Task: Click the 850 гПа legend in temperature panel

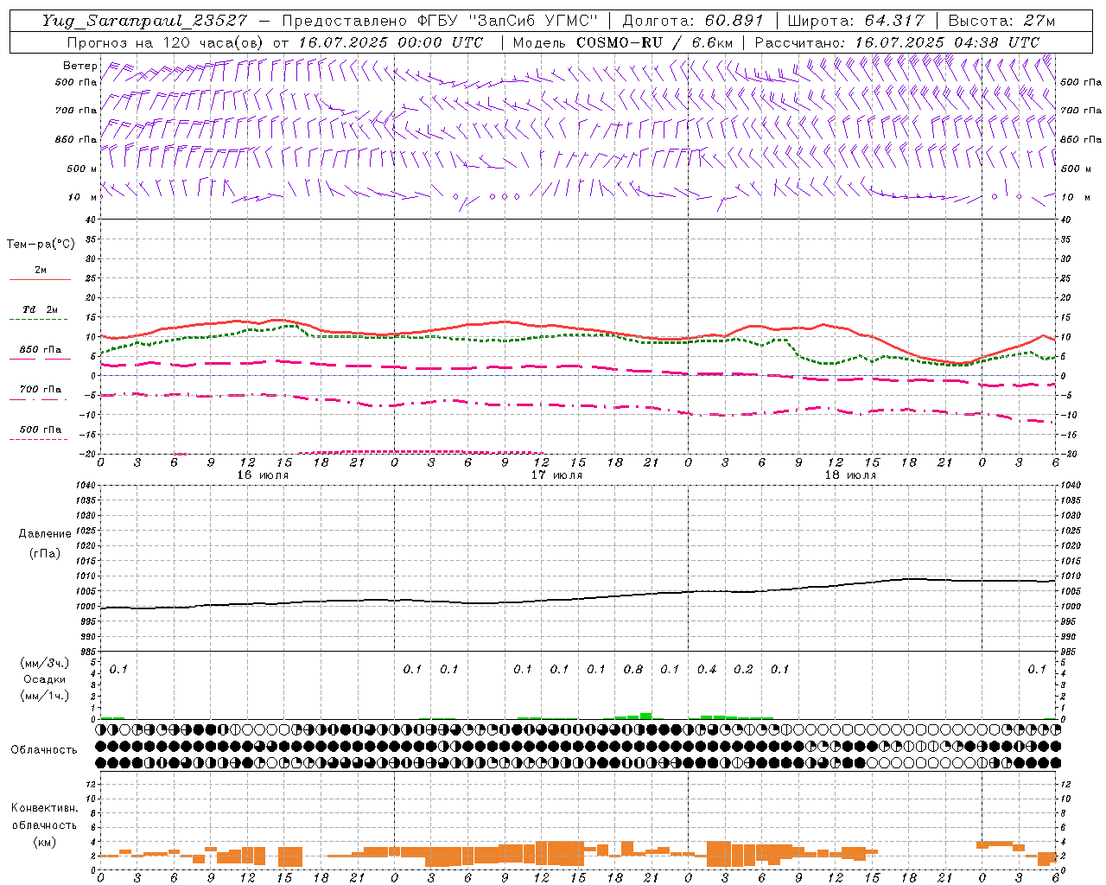Action: [41, 349]
